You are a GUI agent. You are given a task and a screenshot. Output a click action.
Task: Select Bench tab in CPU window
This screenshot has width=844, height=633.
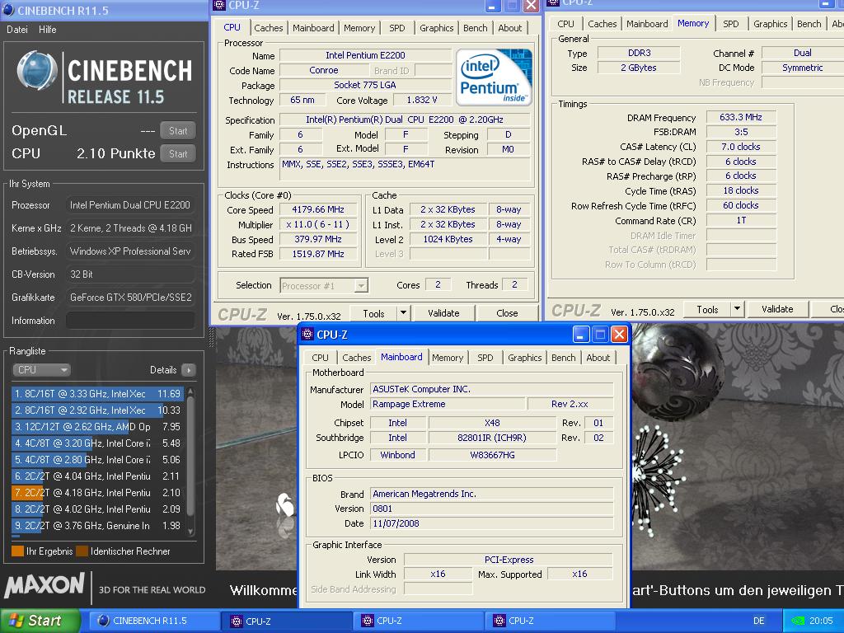click(x=476, y=28)
